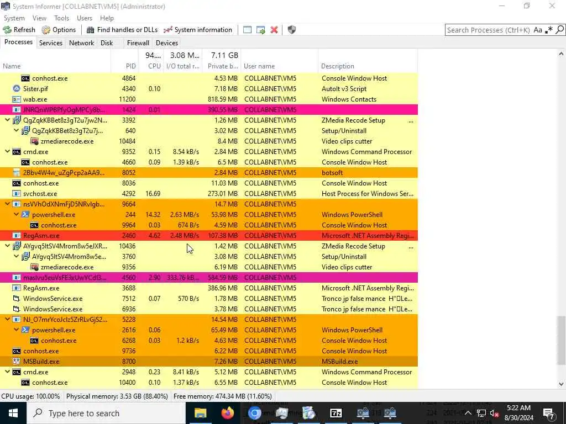Click the find window and thread icon
Image resolution: width=566 pixels, height=424 pixels.
(x=261, y=30)
